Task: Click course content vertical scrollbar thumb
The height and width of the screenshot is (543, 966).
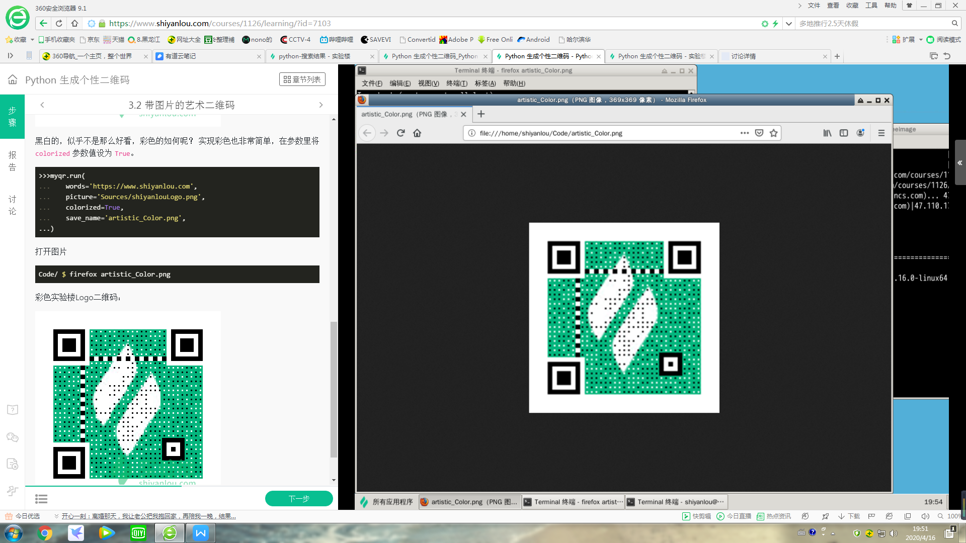Action: click(333, 390)
